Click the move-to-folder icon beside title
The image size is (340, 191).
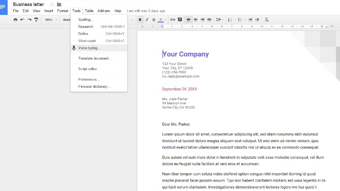point(59,4)
